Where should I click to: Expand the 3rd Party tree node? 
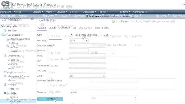coord(5,31)
